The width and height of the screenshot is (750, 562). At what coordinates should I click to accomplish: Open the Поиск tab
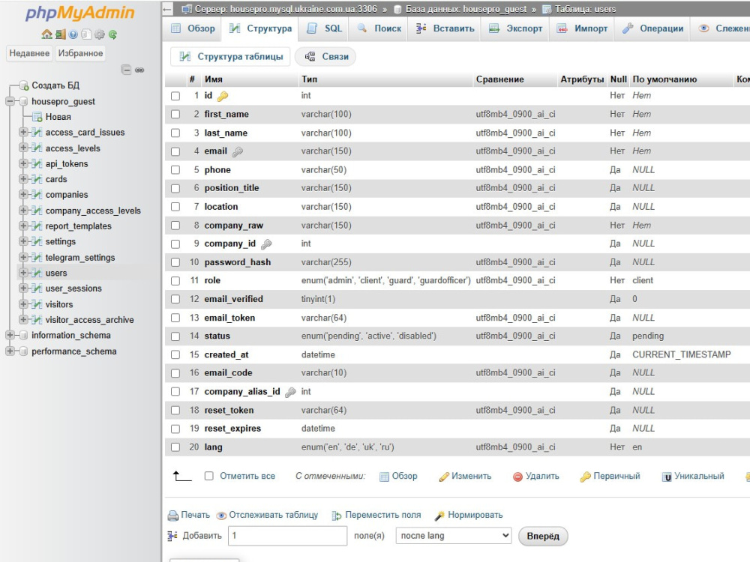coord(379,28)
